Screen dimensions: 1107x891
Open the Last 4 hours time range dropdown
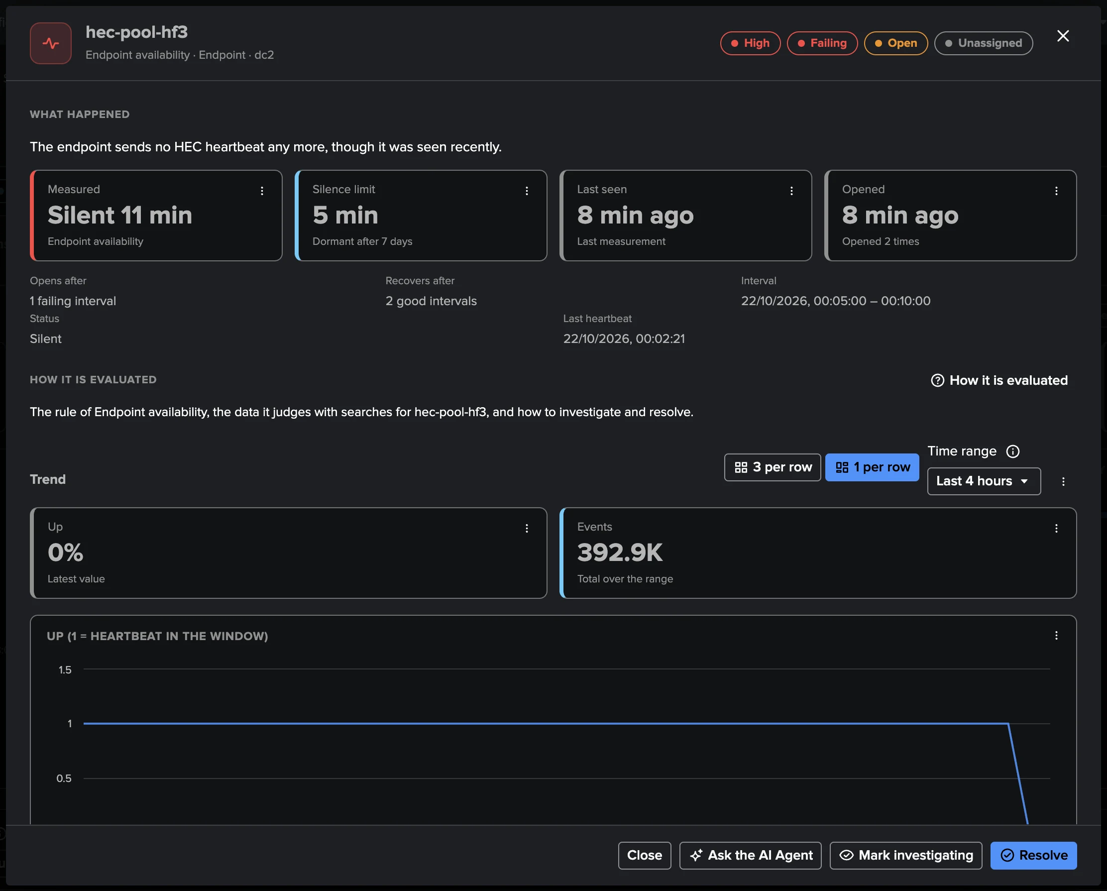click(984, 481)
